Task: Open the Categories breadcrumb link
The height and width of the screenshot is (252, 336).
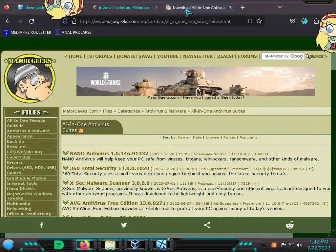Action: 129,111
